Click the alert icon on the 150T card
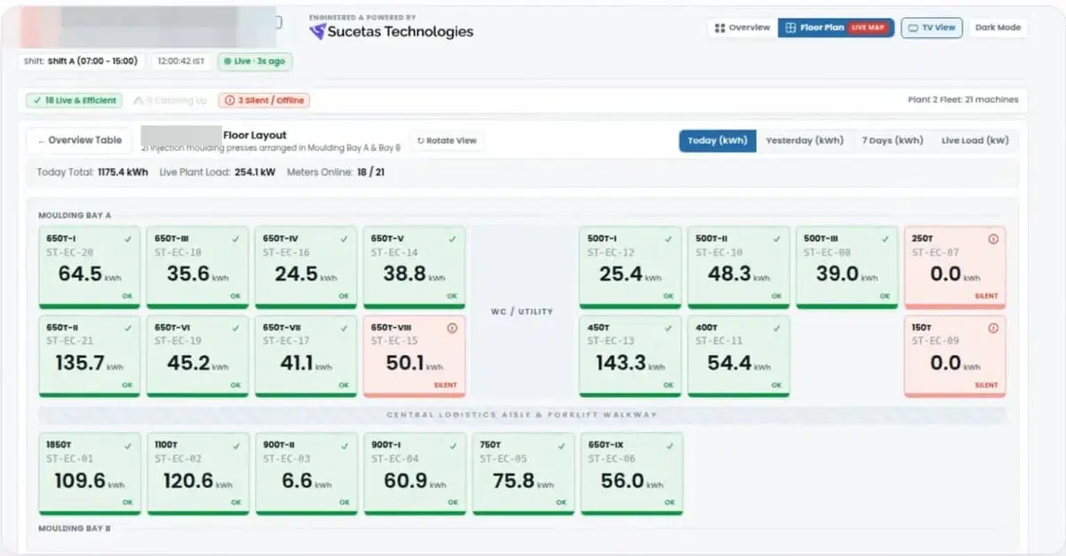 (993, 328)
